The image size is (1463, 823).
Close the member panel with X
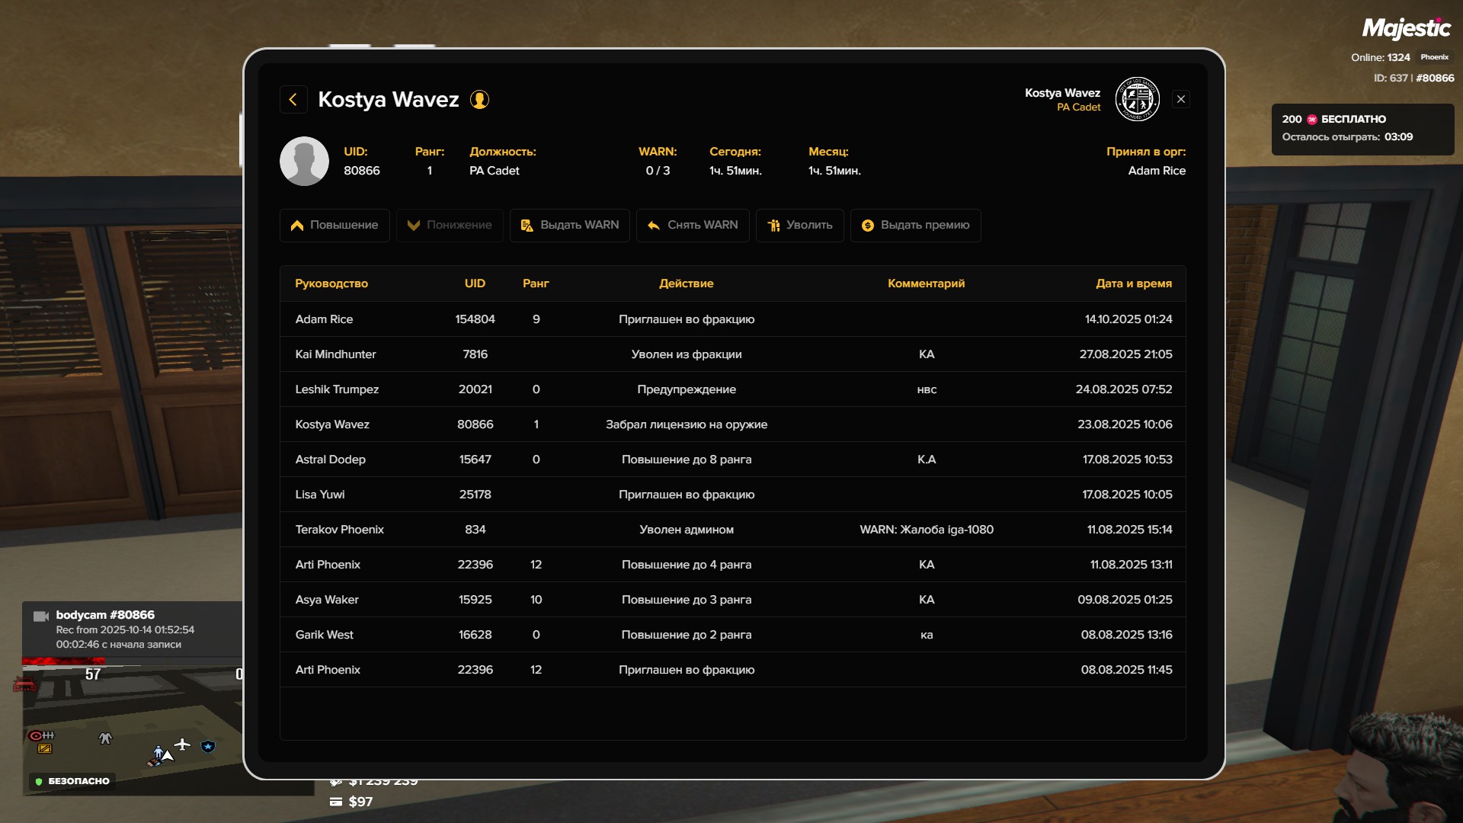pyautogui.click(x=1181, y=100)
